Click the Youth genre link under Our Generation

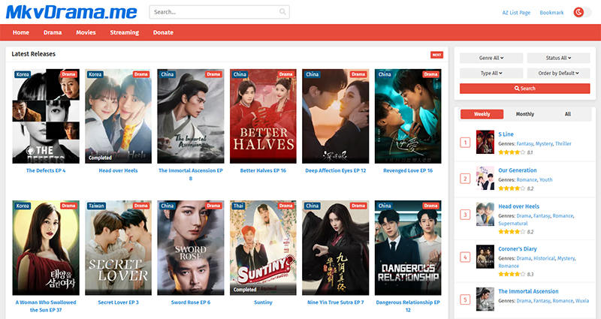coord(546,179)
